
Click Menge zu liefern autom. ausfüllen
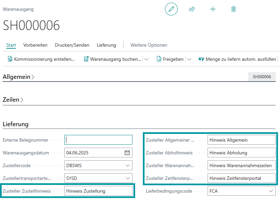pyautogui.click(x=237, y=59)
